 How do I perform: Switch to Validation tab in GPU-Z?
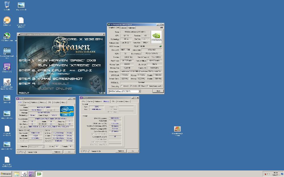pos(131,28)
